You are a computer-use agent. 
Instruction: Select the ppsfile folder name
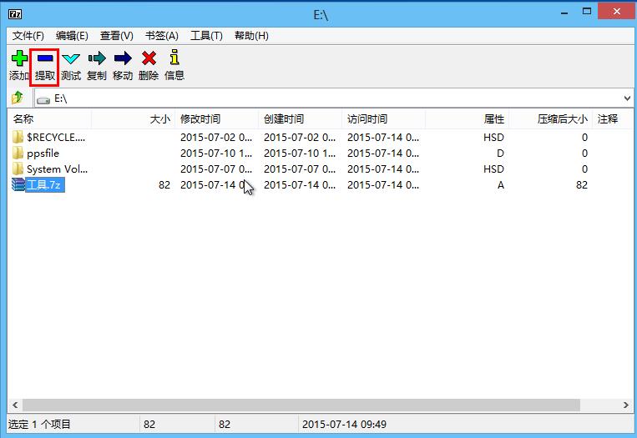tap(43, 154)
